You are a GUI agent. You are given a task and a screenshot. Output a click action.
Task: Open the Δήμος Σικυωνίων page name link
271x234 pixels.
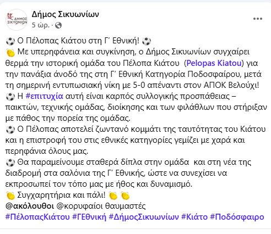(66, 14)
